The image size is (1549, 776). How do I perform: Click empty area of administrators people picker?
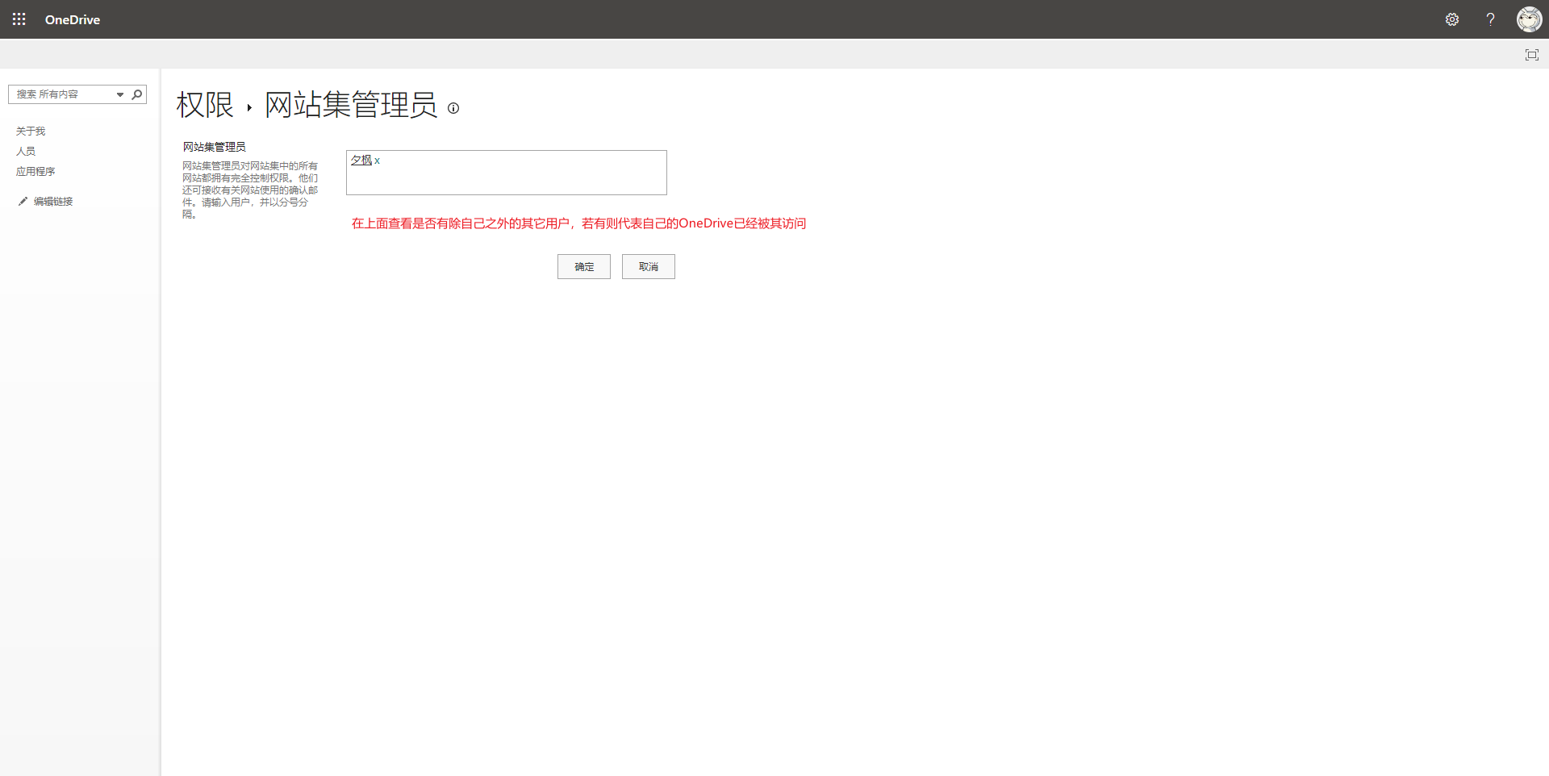[x=524, y=177]
